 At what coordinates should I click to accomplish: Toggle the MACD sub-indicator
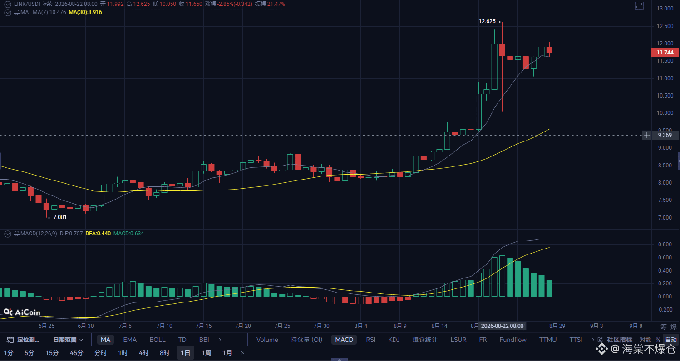coord(344,340)
